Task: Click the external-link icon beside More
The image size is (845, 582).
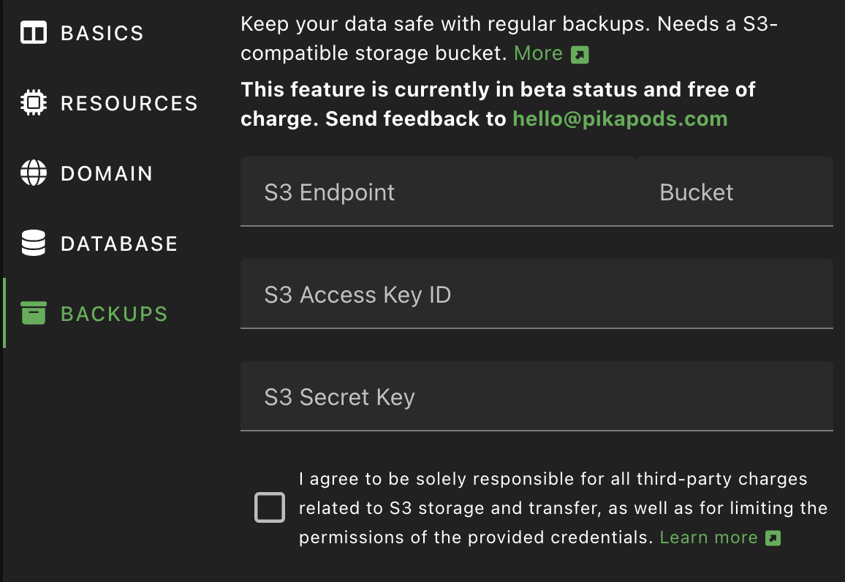Action: click(x=580, y=55)
